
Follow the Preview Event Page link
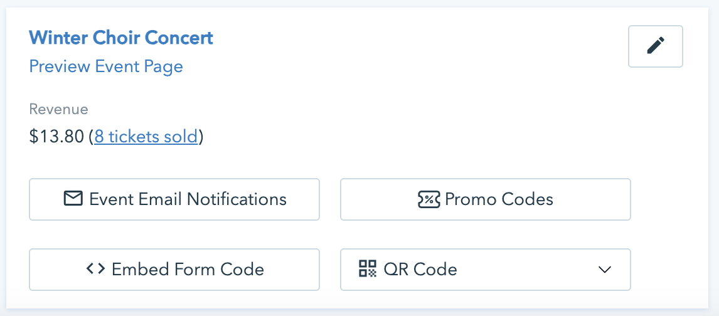pyautogui.click(x=106, y=66)
